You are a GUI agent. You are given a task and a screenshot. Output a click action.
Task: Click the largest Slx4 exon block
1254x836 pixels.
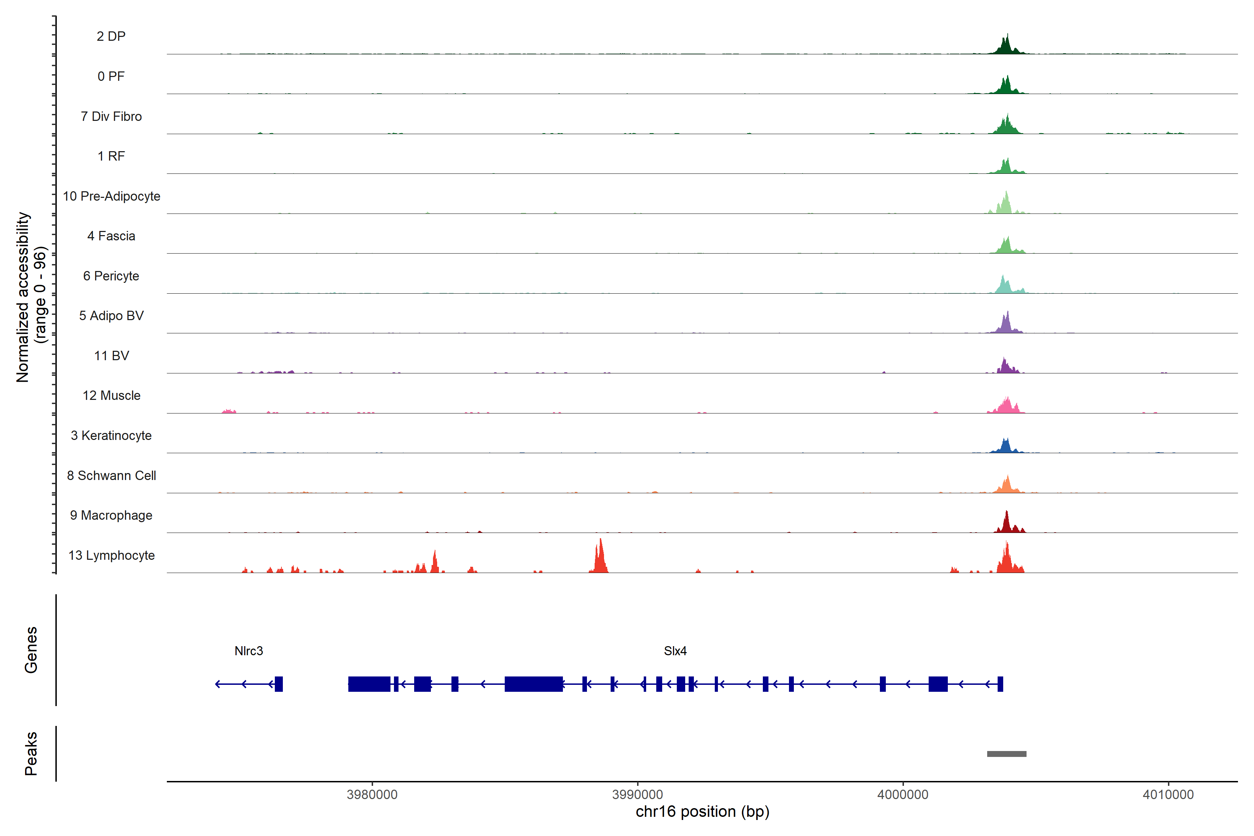pos(533,684)
